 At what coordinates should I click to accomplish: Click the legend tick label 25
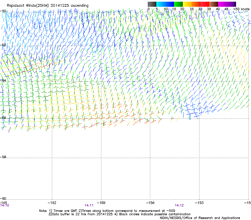[192, 9]
